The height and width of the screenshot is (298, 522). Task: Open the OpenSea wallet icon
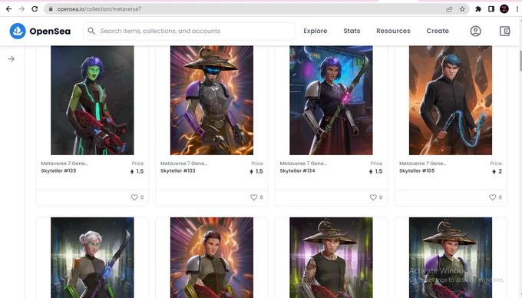pyautogui.click(x=504, y=31)
